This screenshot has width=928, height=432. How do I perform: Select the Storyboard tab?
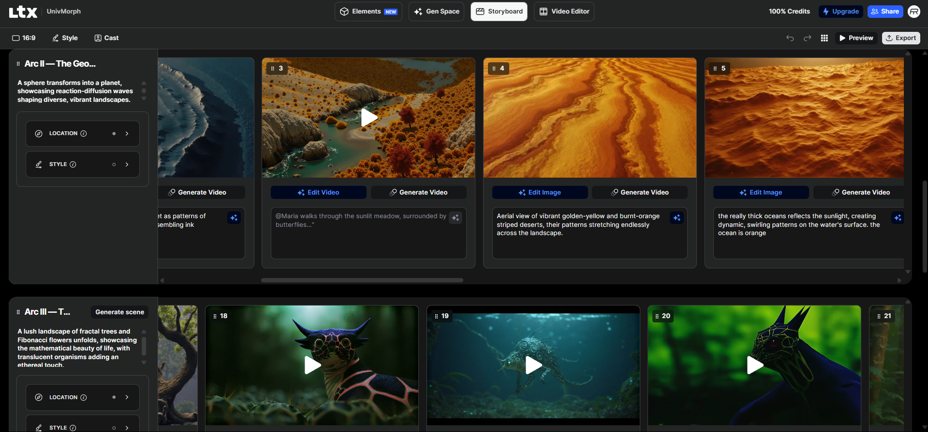[x=499, y=12]
